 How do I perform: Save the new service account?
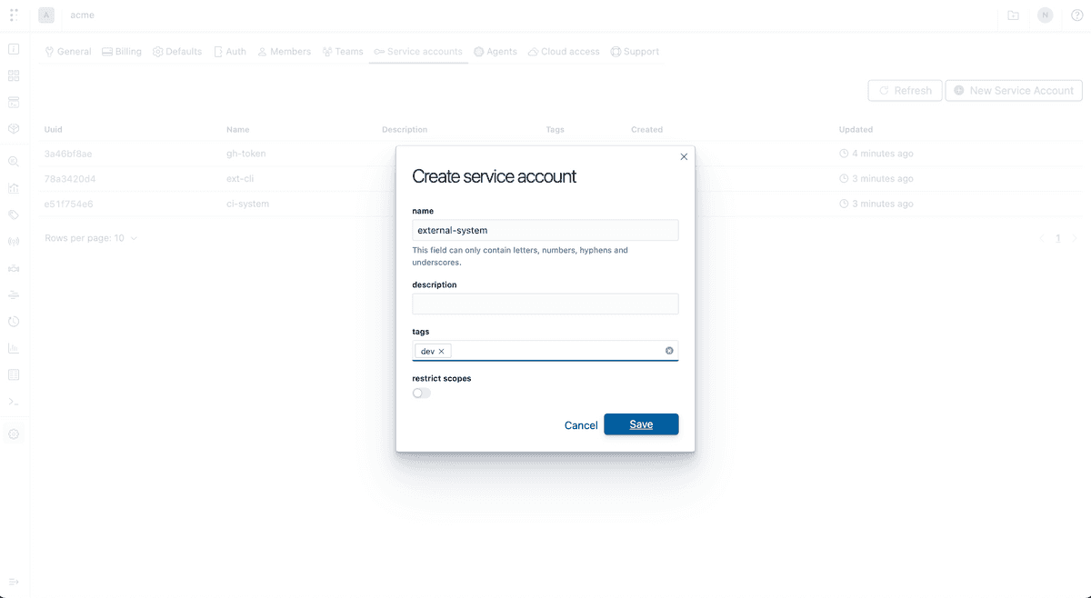click(x=641, y=424)
